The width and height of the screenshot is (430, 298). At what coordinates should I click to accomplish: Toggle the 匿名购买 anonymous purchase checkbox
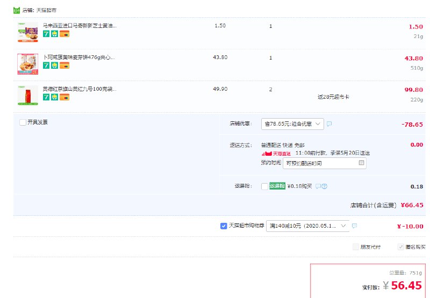coord(400,247)
